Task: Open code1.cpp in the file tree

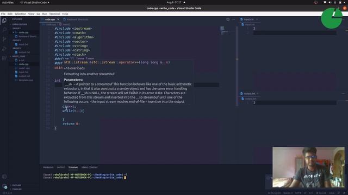Action: [24, 68]
